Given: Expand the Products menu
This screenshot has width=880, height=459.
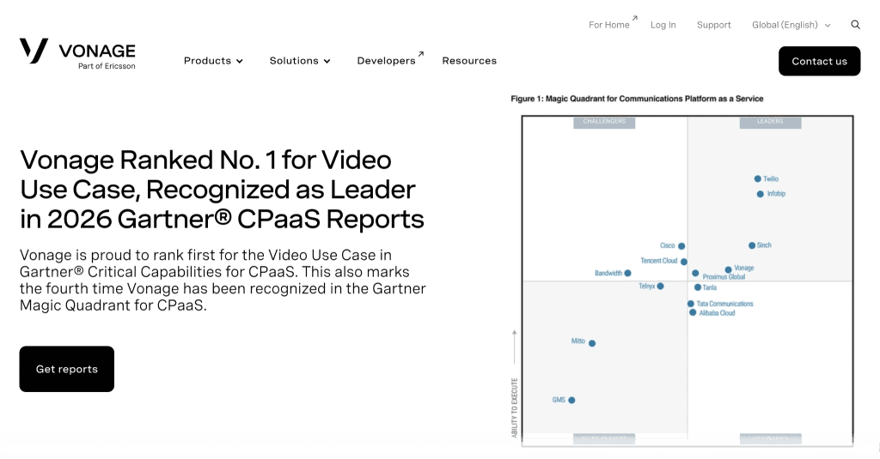Looking at the screenshot, I should 213,61.
